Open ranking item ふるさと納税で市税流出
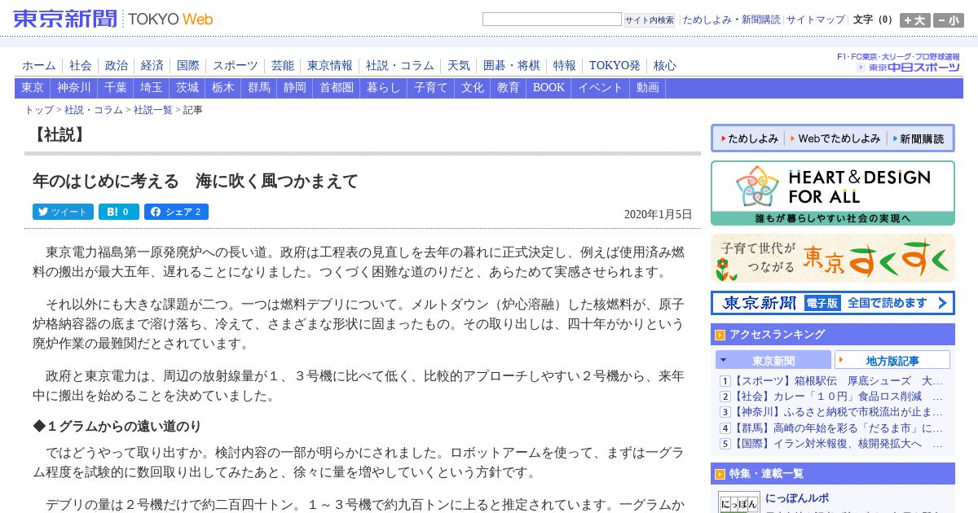The height and width of the screenshot is (513, 978). [x=838, y=412]
